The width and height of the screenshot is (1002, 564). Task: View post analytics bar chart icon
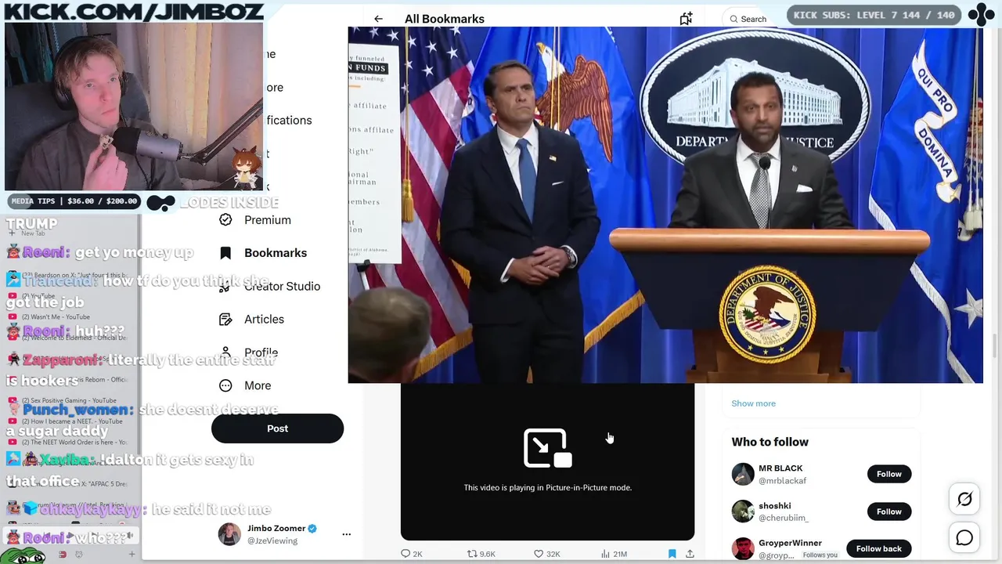click(x=605, y=554)
